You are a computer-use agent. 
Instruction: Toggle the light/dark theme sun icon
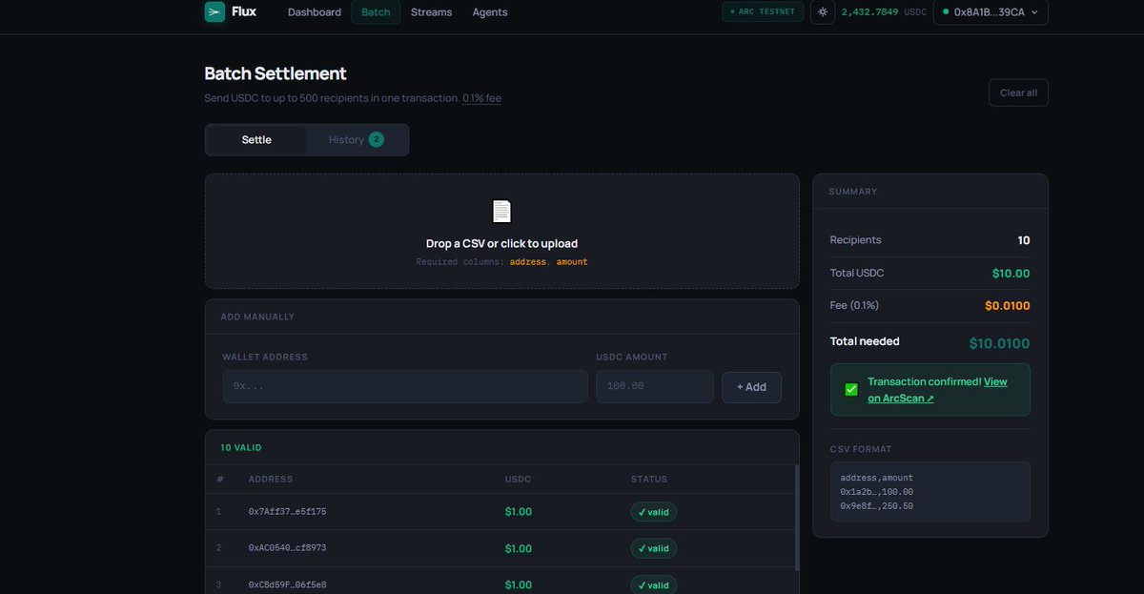click(x=823, y=12)
